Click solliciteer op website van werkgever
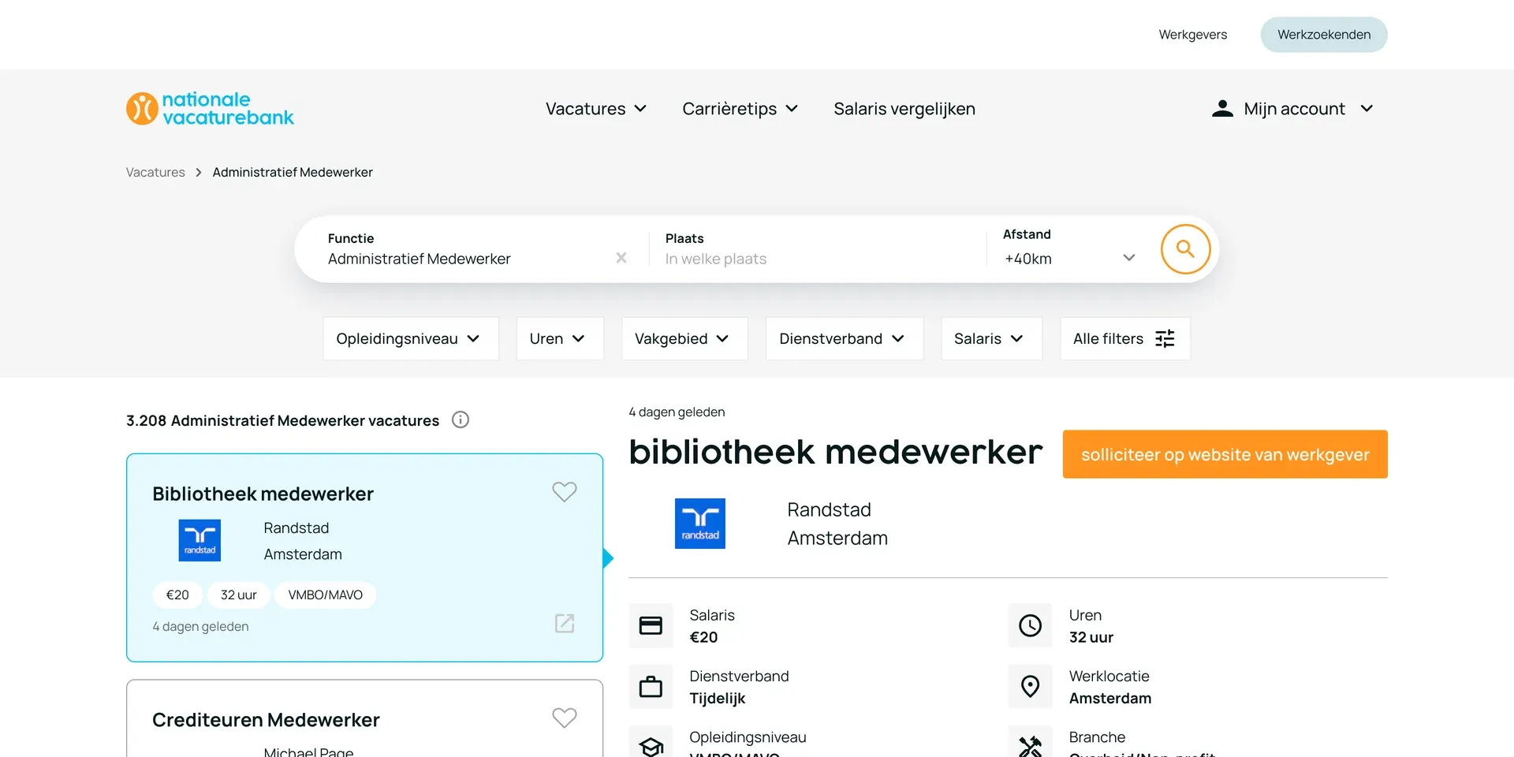The image size is (1514, 757). [x=1225, y=454]
